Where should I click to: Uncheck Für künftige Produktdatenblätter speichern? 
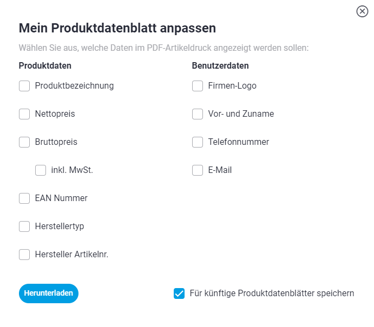point(179,293)
